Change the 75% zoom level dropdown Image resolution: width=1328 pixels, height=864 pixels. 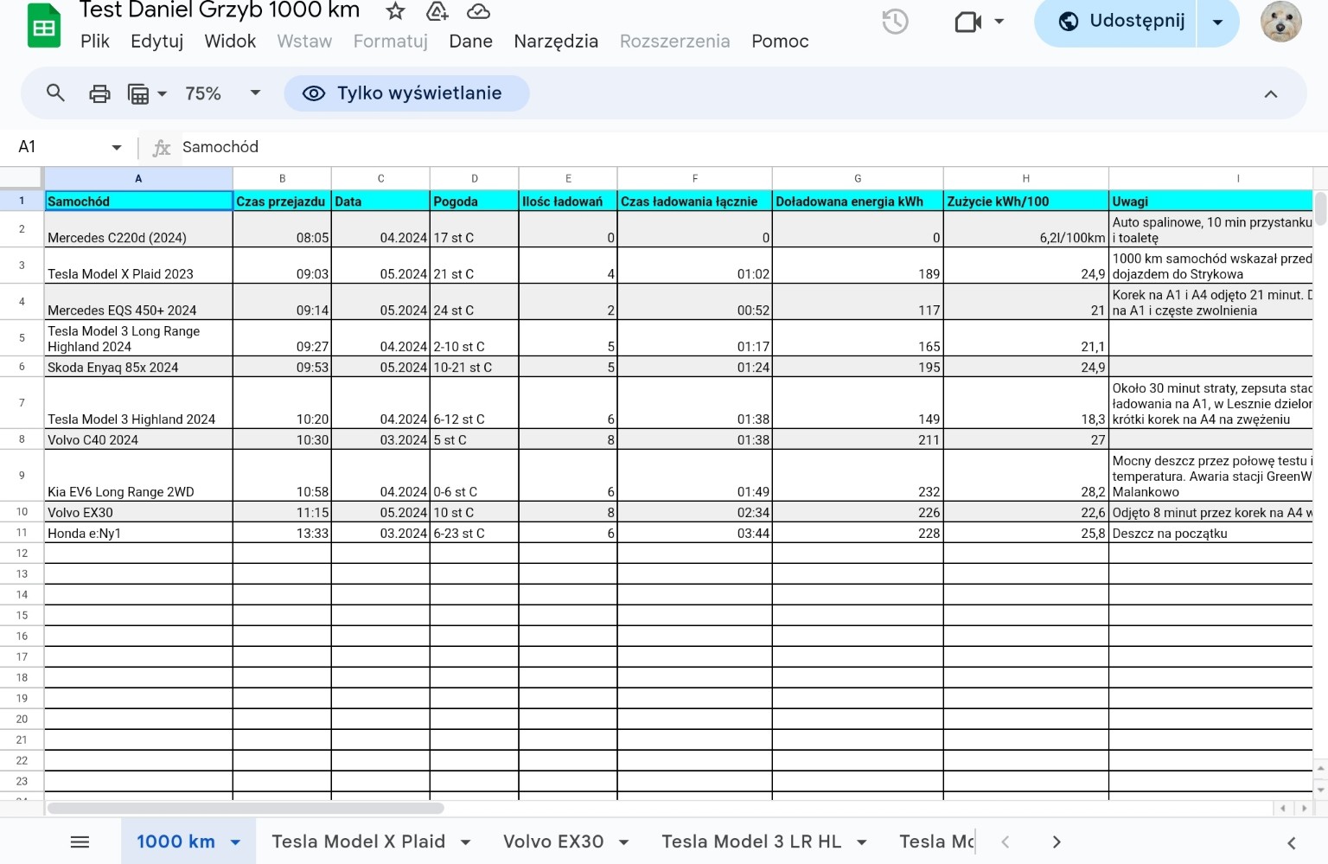222,93
